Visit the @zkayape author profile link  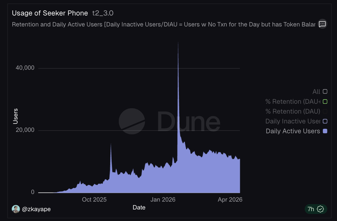tap(36, 209)
